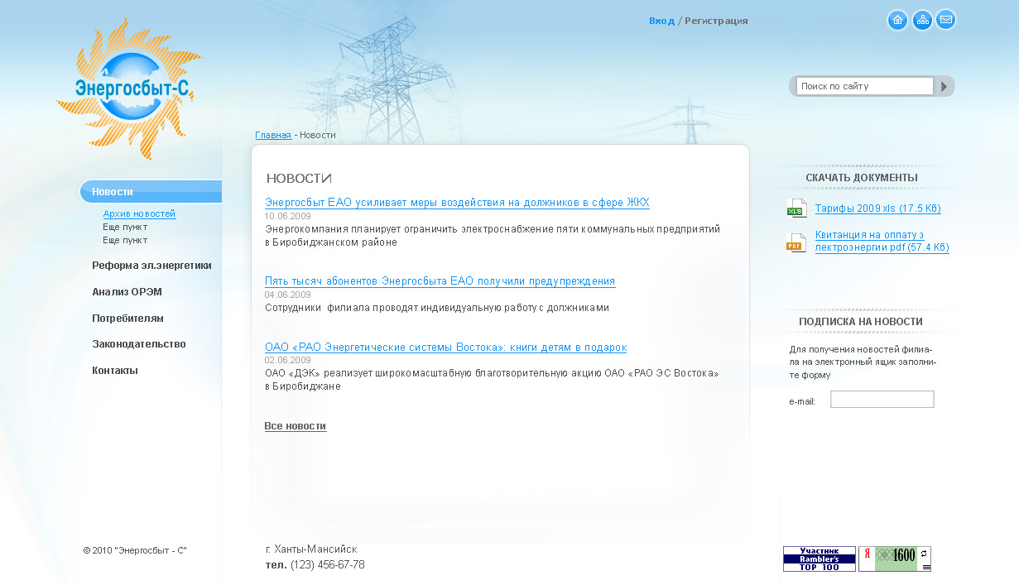This screenshot has width=1019, height=585.
Task: Open the Контакты menu item
Action: [115, 371]
